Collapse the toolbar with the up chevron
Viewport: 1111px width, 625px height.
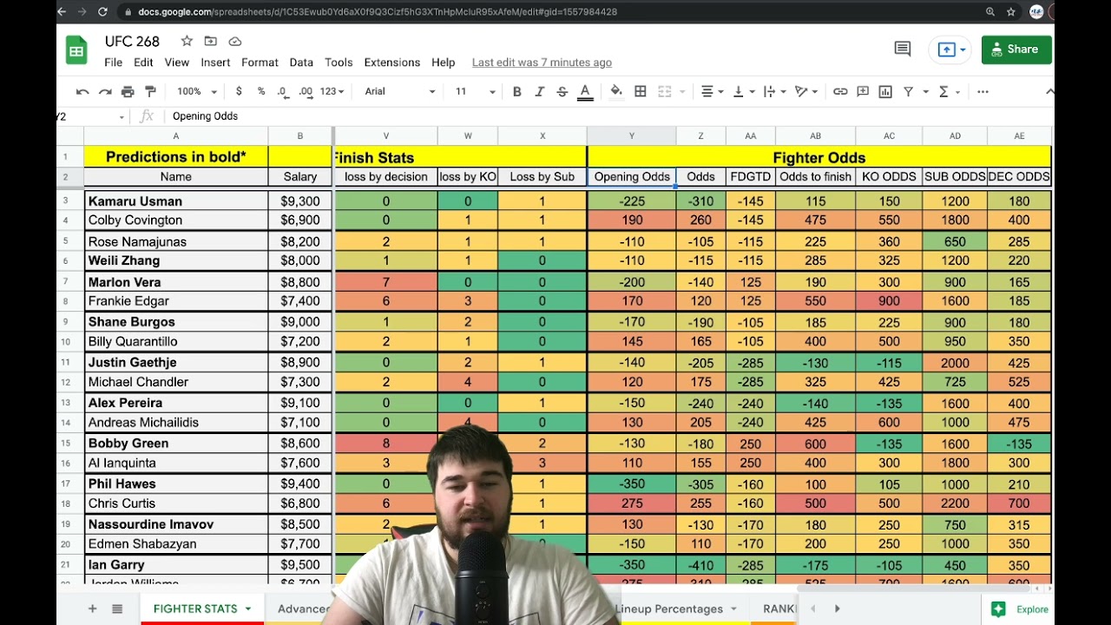click(1049, 91)
